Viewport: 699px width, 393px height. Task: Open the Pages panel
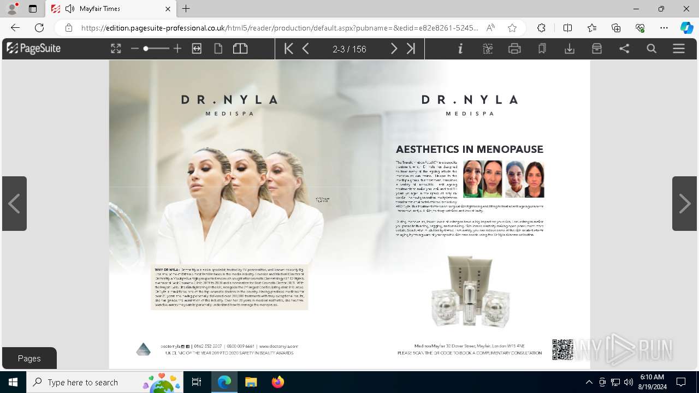tap(29, 358)
